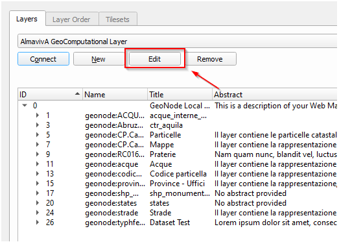Click the Remove connection button
The image size is (339, 242).
point(210,59)
